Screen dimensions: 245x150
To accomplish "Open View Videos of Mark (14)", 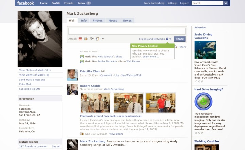I will coord(34,75).
